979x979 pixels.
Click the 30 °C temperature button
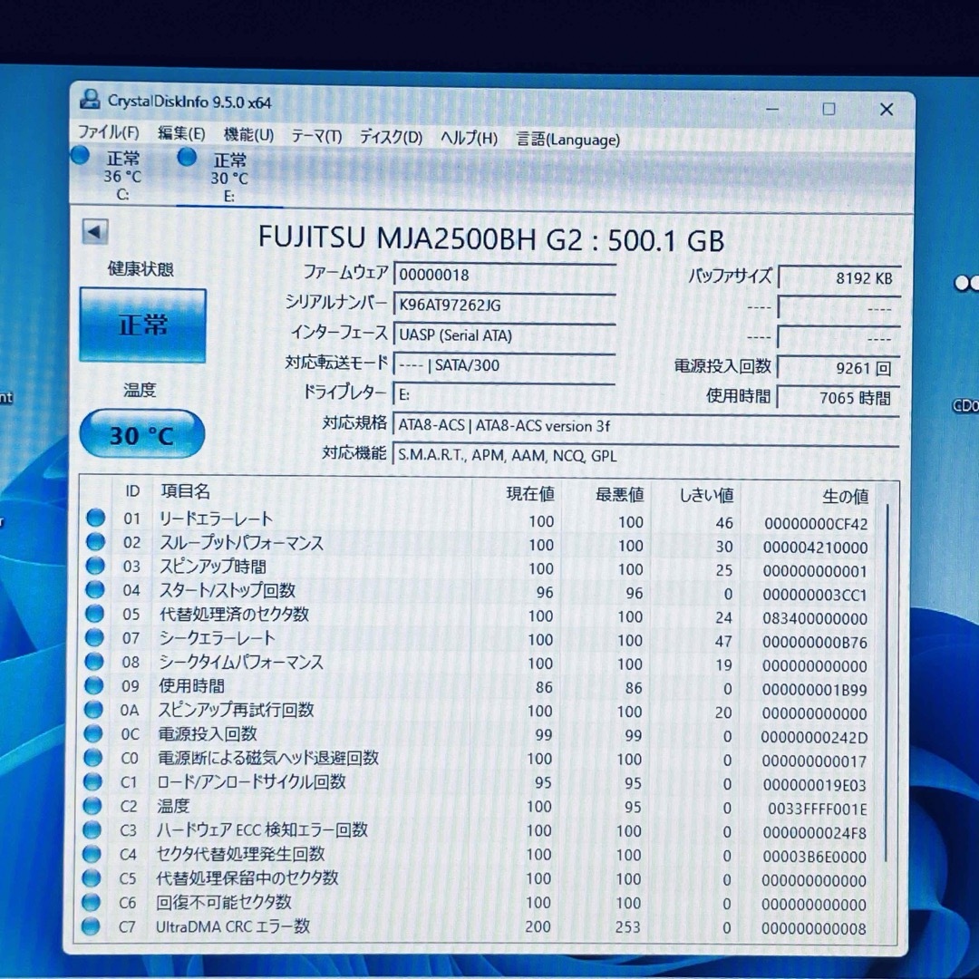[141, 434]
